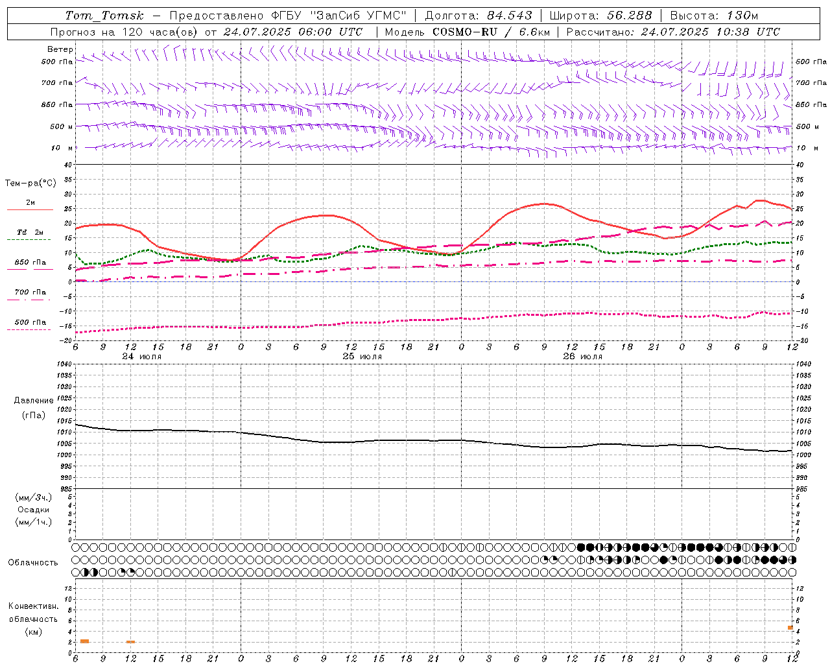Select the '2м' temperature legend entry
Viewport: 830px width, 664px height.
30,203
